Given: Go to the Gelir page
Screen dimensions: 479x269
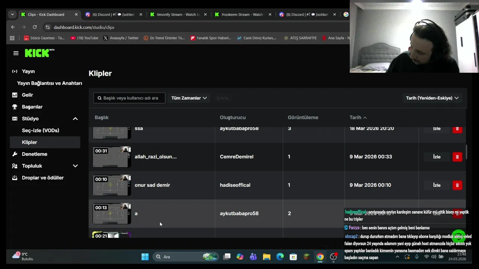Looking at the screenshot, I should point(27,95).
